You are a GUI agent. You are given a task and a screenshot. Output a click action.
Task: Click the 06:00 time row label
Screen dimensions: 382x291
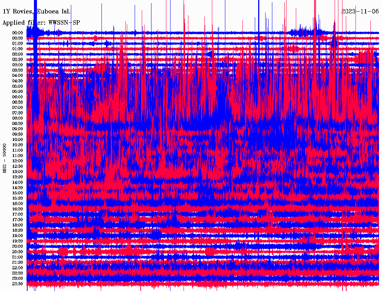coord(18,97)
